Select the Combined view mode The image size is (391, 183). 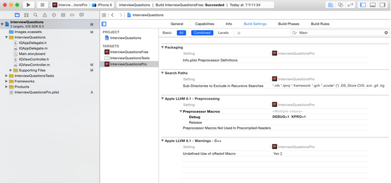pos(202,33)
